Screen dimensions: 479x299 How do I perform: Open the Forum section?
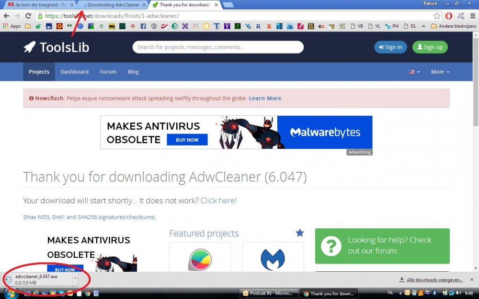108,71
